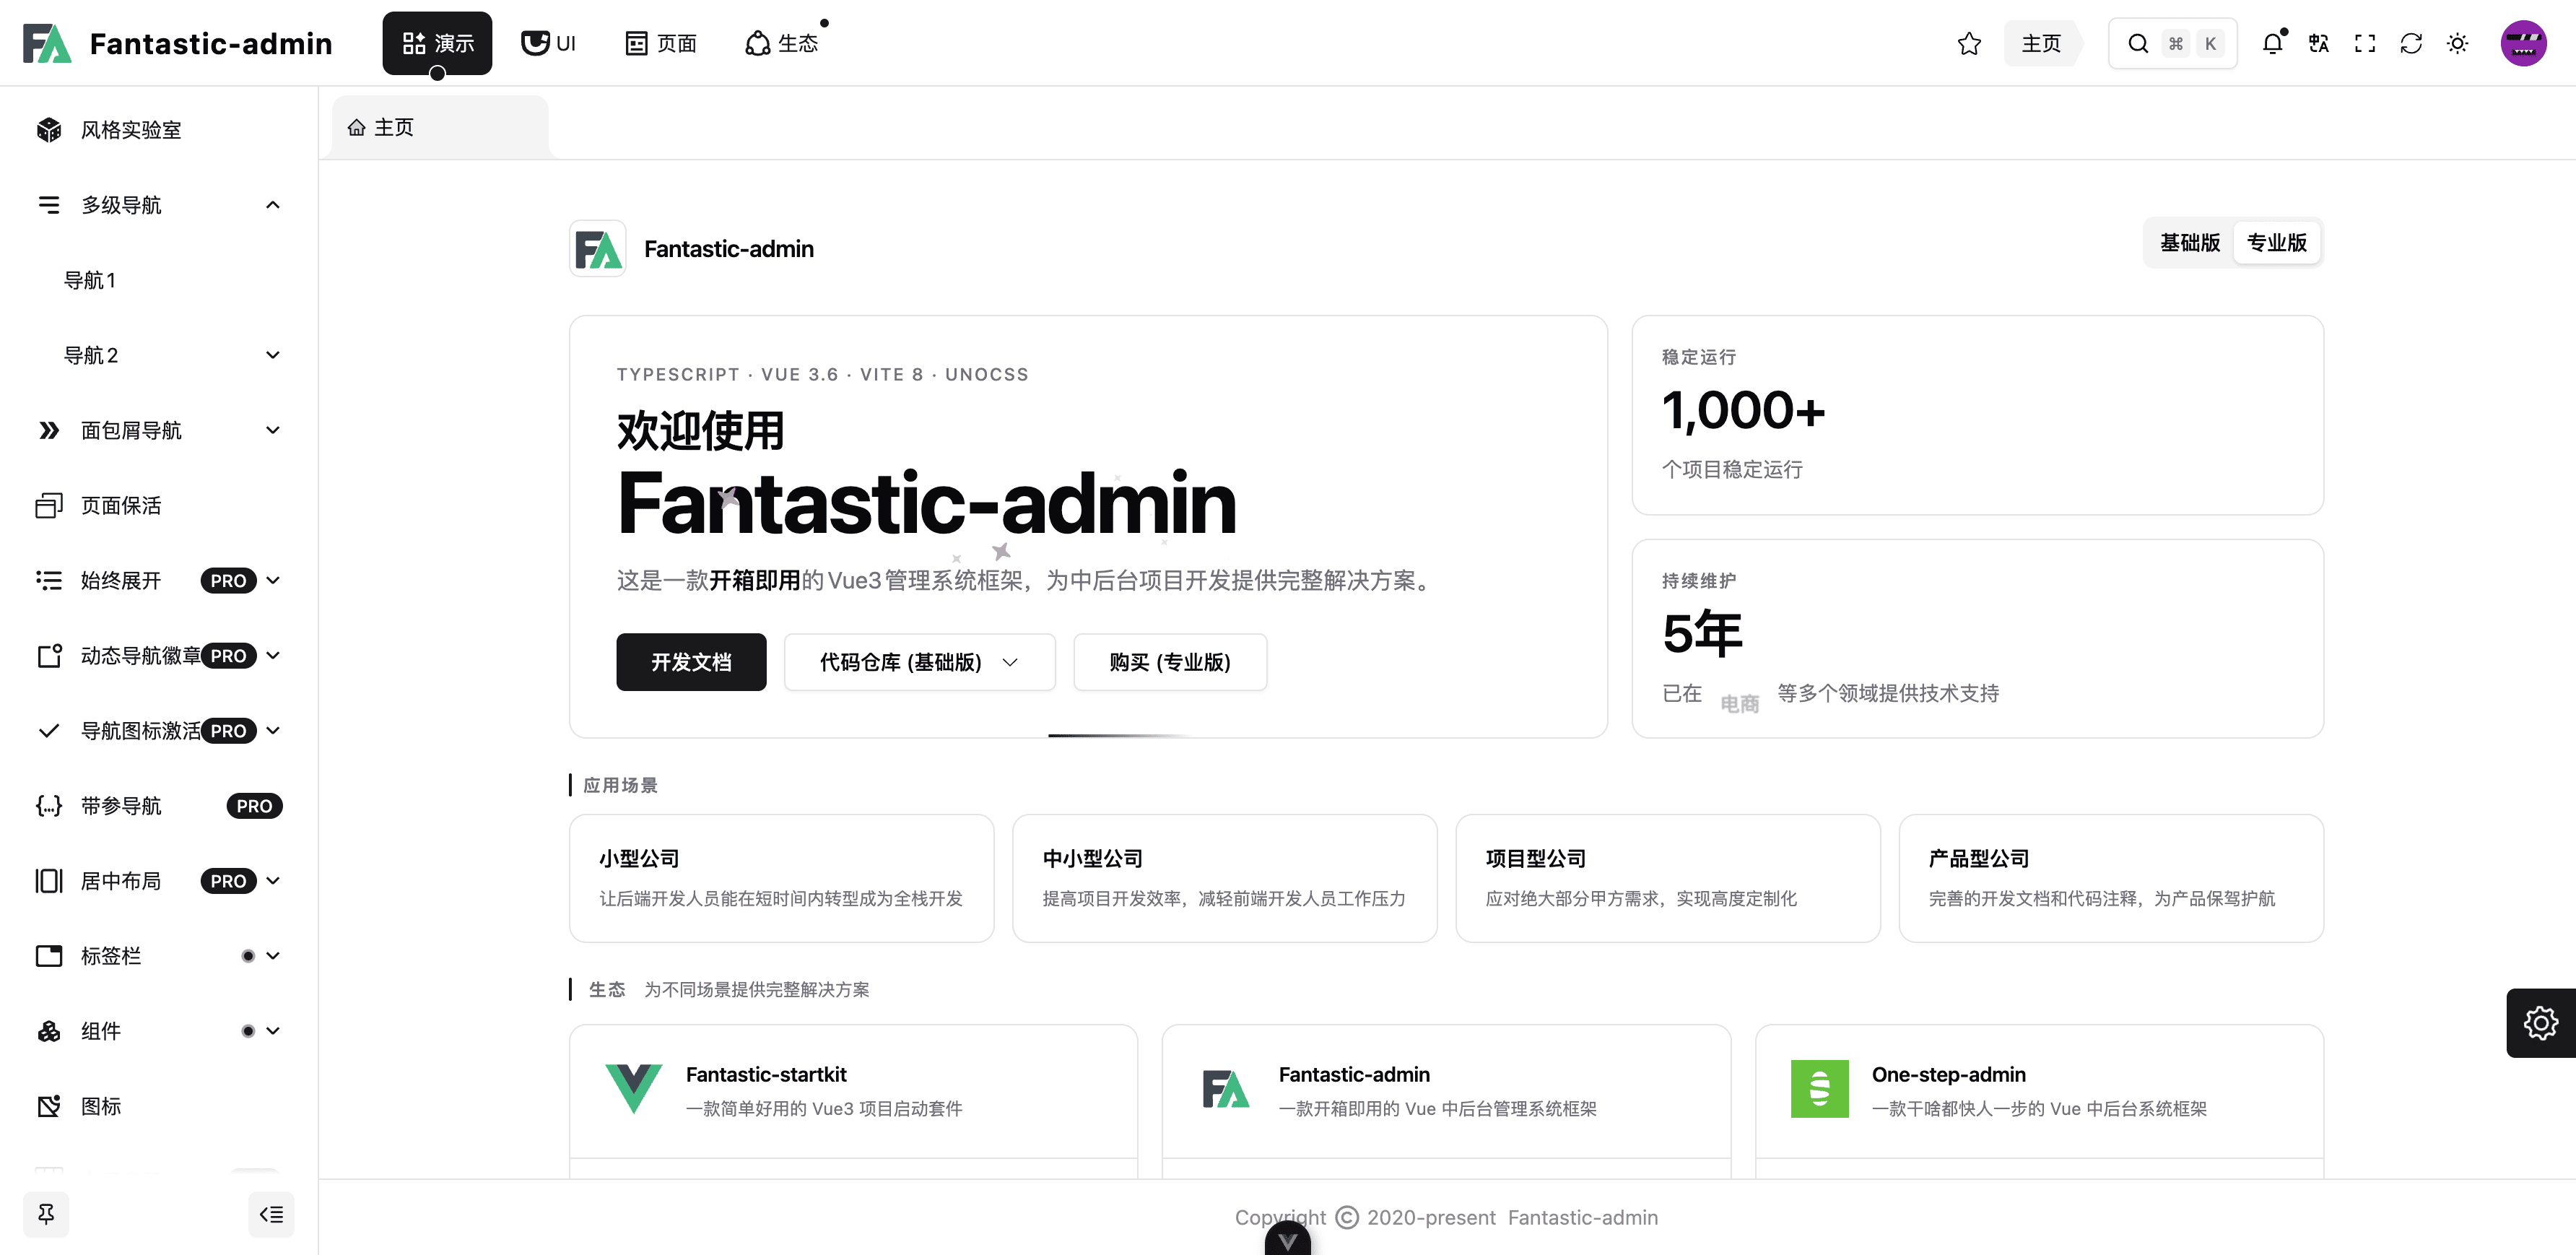This screenshot has width=2576, height=1255.
Task: Enter fullscreen mode
Action: [x=2365, y=43]
